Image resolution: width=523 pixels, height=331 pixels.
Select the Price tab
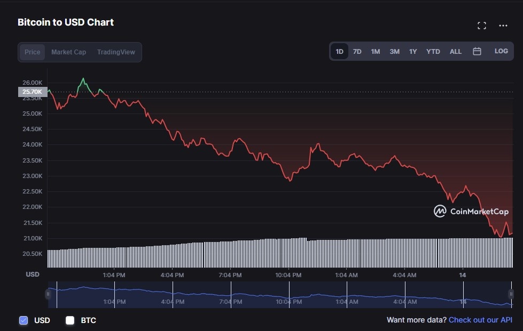(33, 52)
